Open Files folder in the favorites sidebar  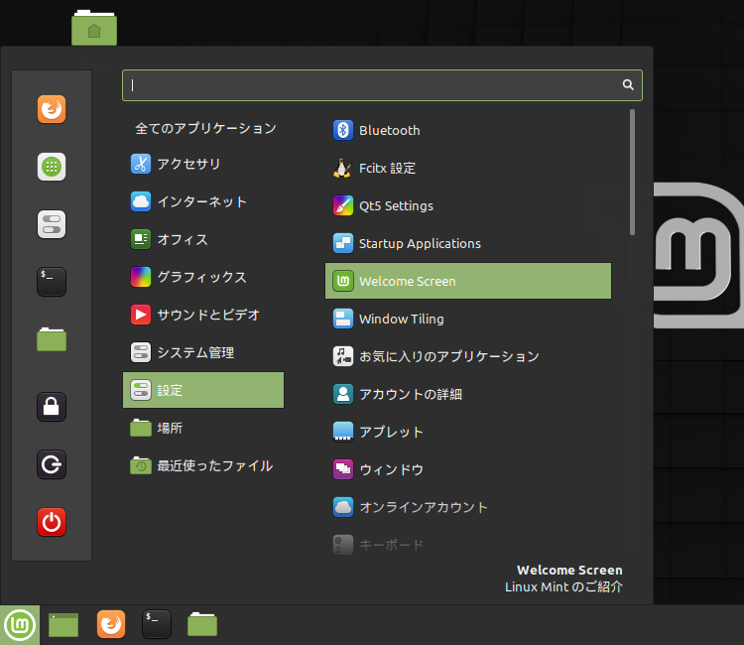click(x=52, y=339)
